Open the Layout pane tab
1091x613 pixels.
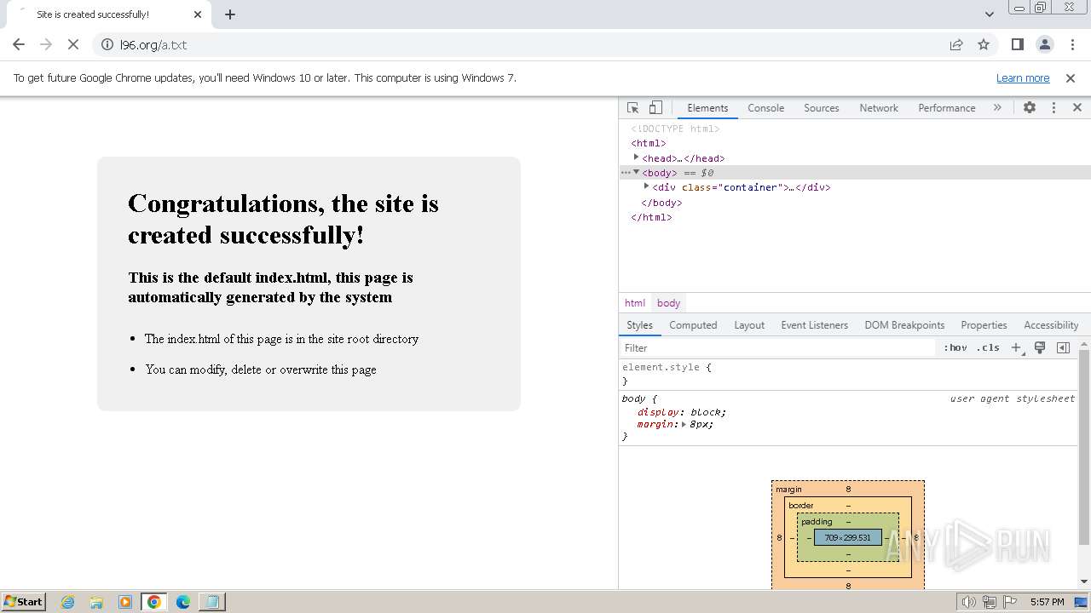(749, 325)
